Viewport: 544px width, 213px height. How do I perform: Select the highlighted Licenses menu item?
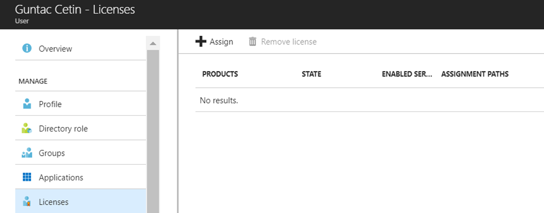pos(81,201)
